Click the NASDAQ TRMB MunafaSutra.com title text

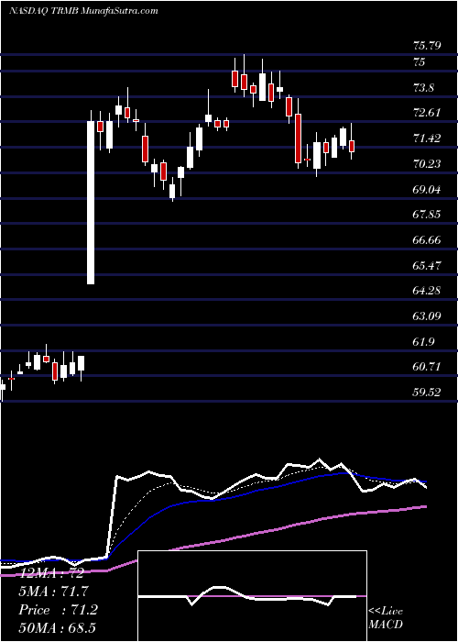83,11
